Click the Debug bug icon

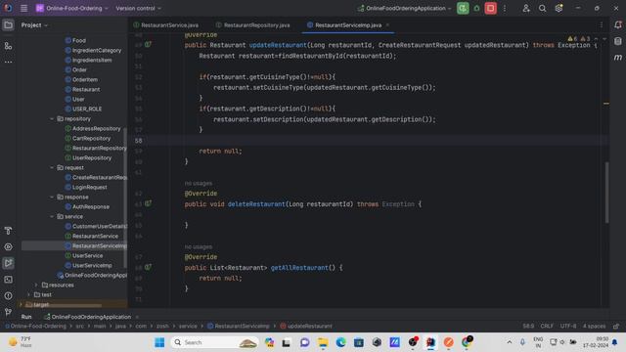pos(476,8)
